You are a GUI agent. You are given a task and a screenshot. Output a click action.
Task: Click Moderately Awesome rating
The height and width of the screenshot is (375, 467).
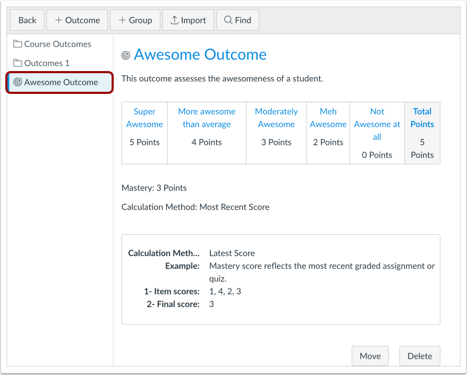[276, 133]
